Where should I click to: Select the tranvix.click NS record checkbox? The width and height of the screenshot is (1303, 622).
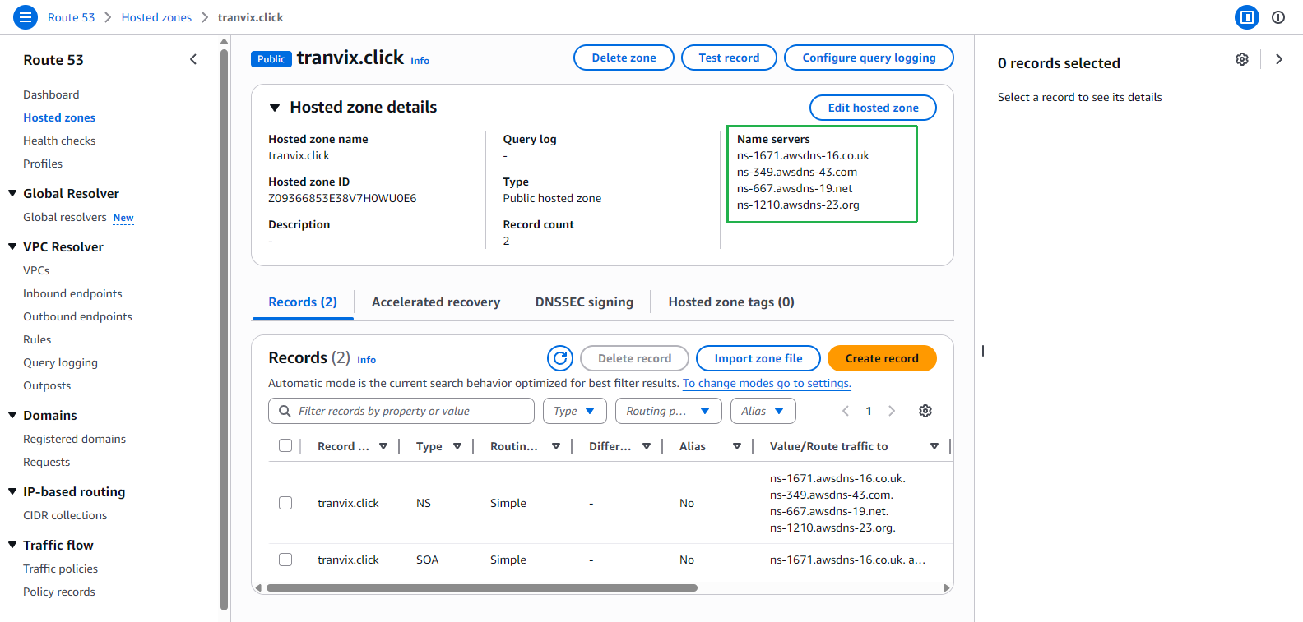click(285, 503)
